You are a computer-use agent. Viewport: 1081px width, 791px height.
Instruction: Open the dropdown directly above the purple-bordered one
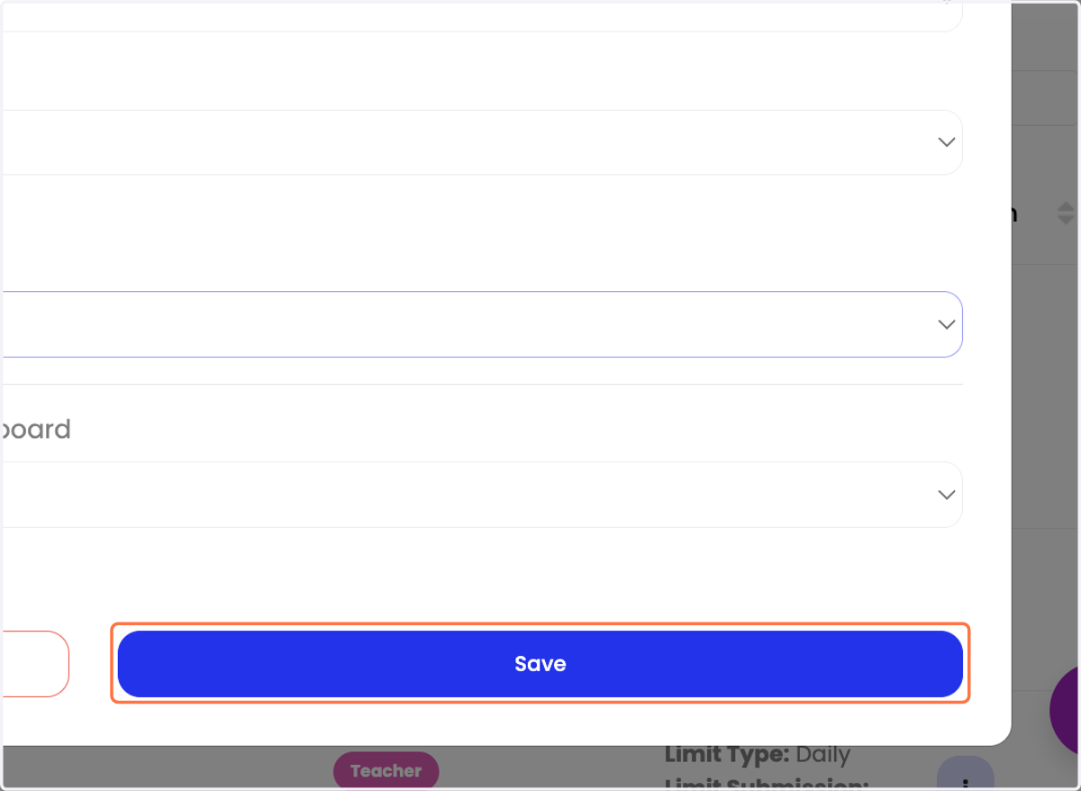click(481, 142)
